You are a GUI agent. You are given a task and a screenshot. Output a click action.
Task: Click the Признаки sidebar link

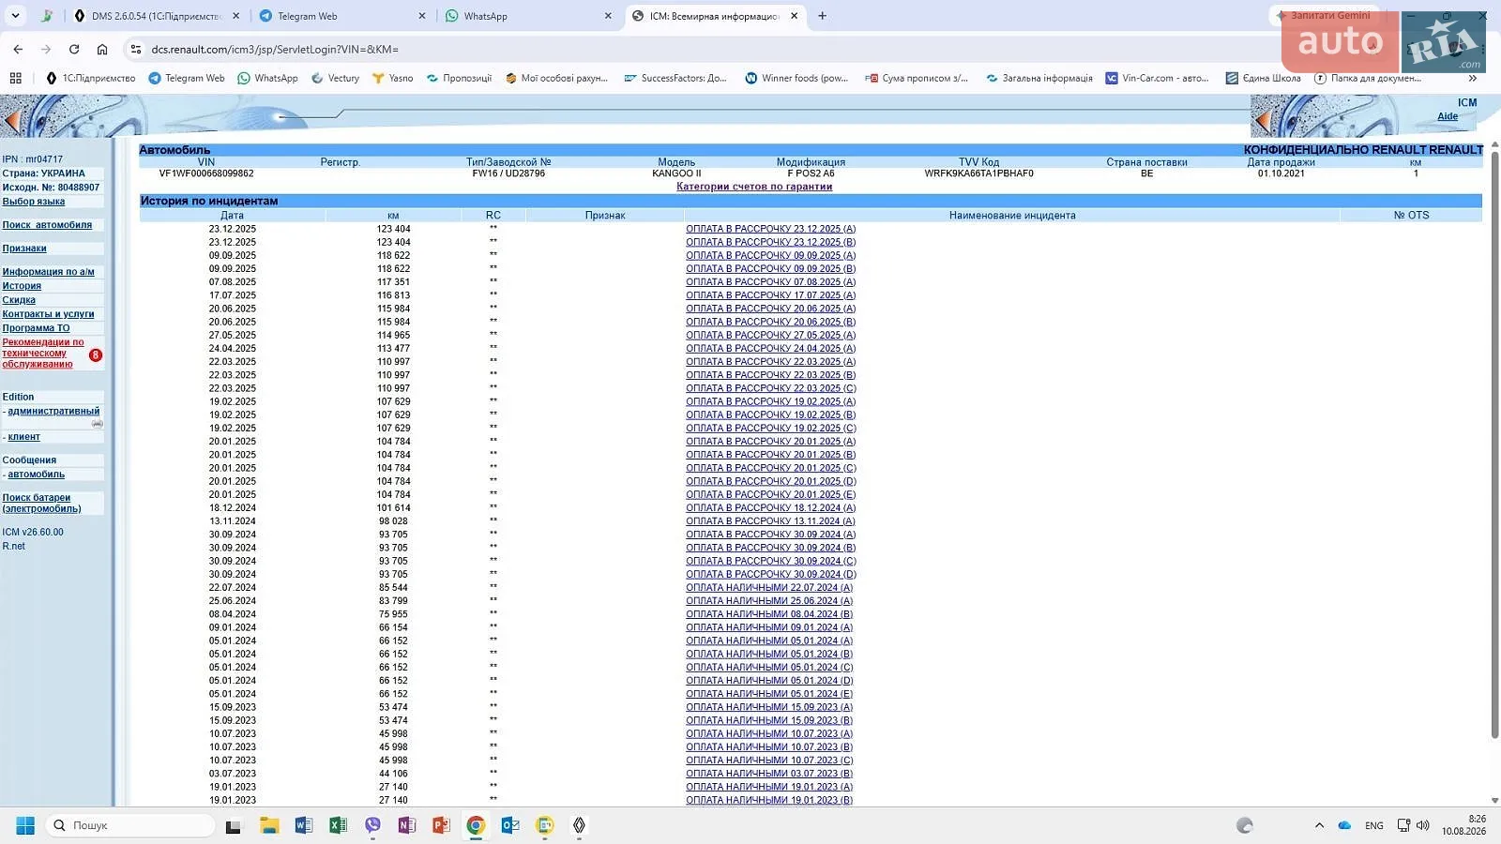pos(24,249)
